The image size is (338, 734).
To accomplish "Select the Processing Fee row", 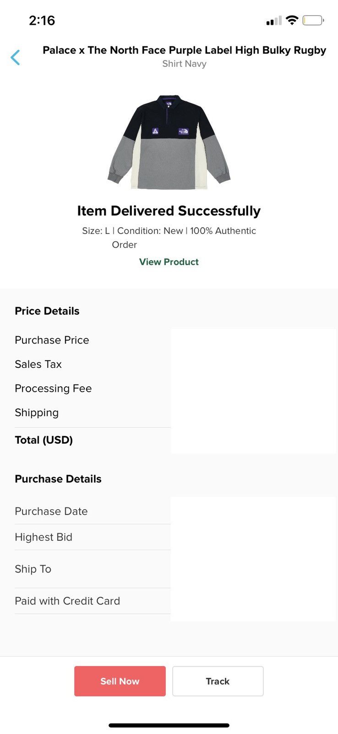I will click(x=175, y=389).
